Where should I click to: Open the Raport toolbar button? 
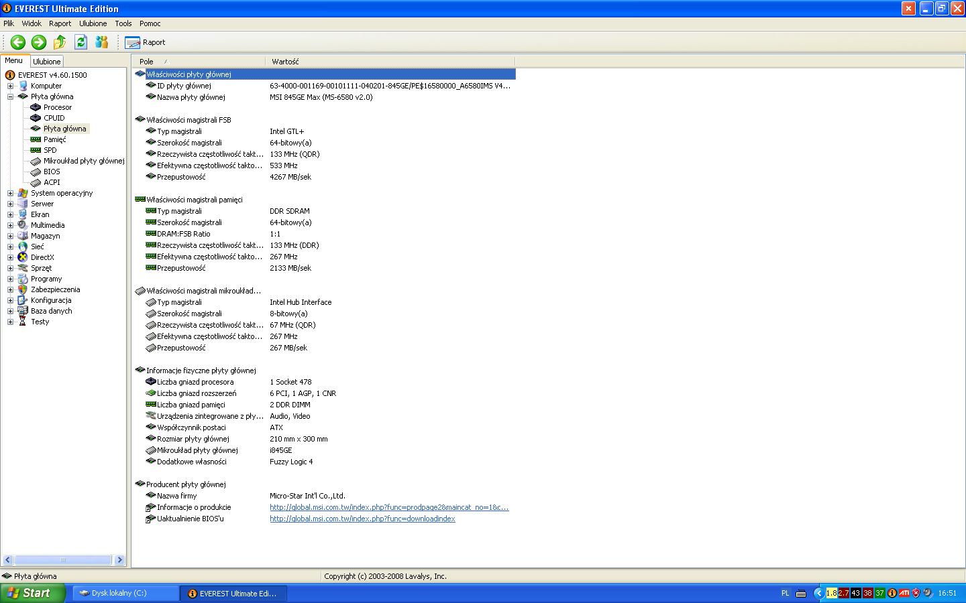145,42
